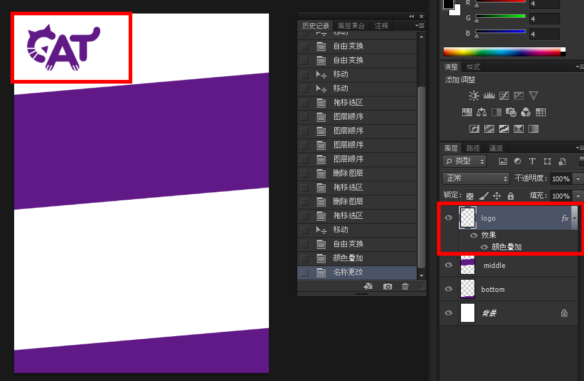The image size is (584, 381).
Task: Open the 图层 panel flyout menu
Action: point(580,147)
